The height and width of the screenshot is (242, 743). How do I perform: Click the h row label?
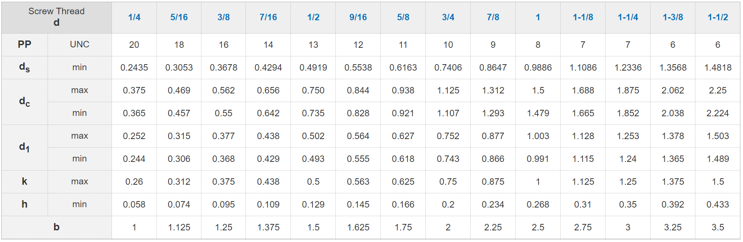[x=25, y=204]
